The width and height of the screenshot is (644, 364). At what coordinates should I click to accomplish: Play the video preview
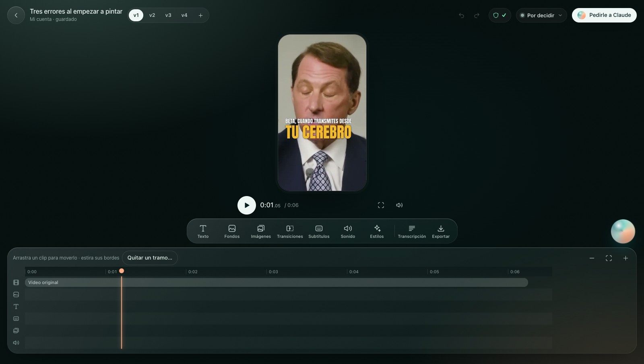click(x=247, y=205)
